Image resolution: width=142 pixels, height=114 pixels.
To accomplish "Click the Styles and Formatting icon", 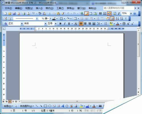I will click(5, 24).
